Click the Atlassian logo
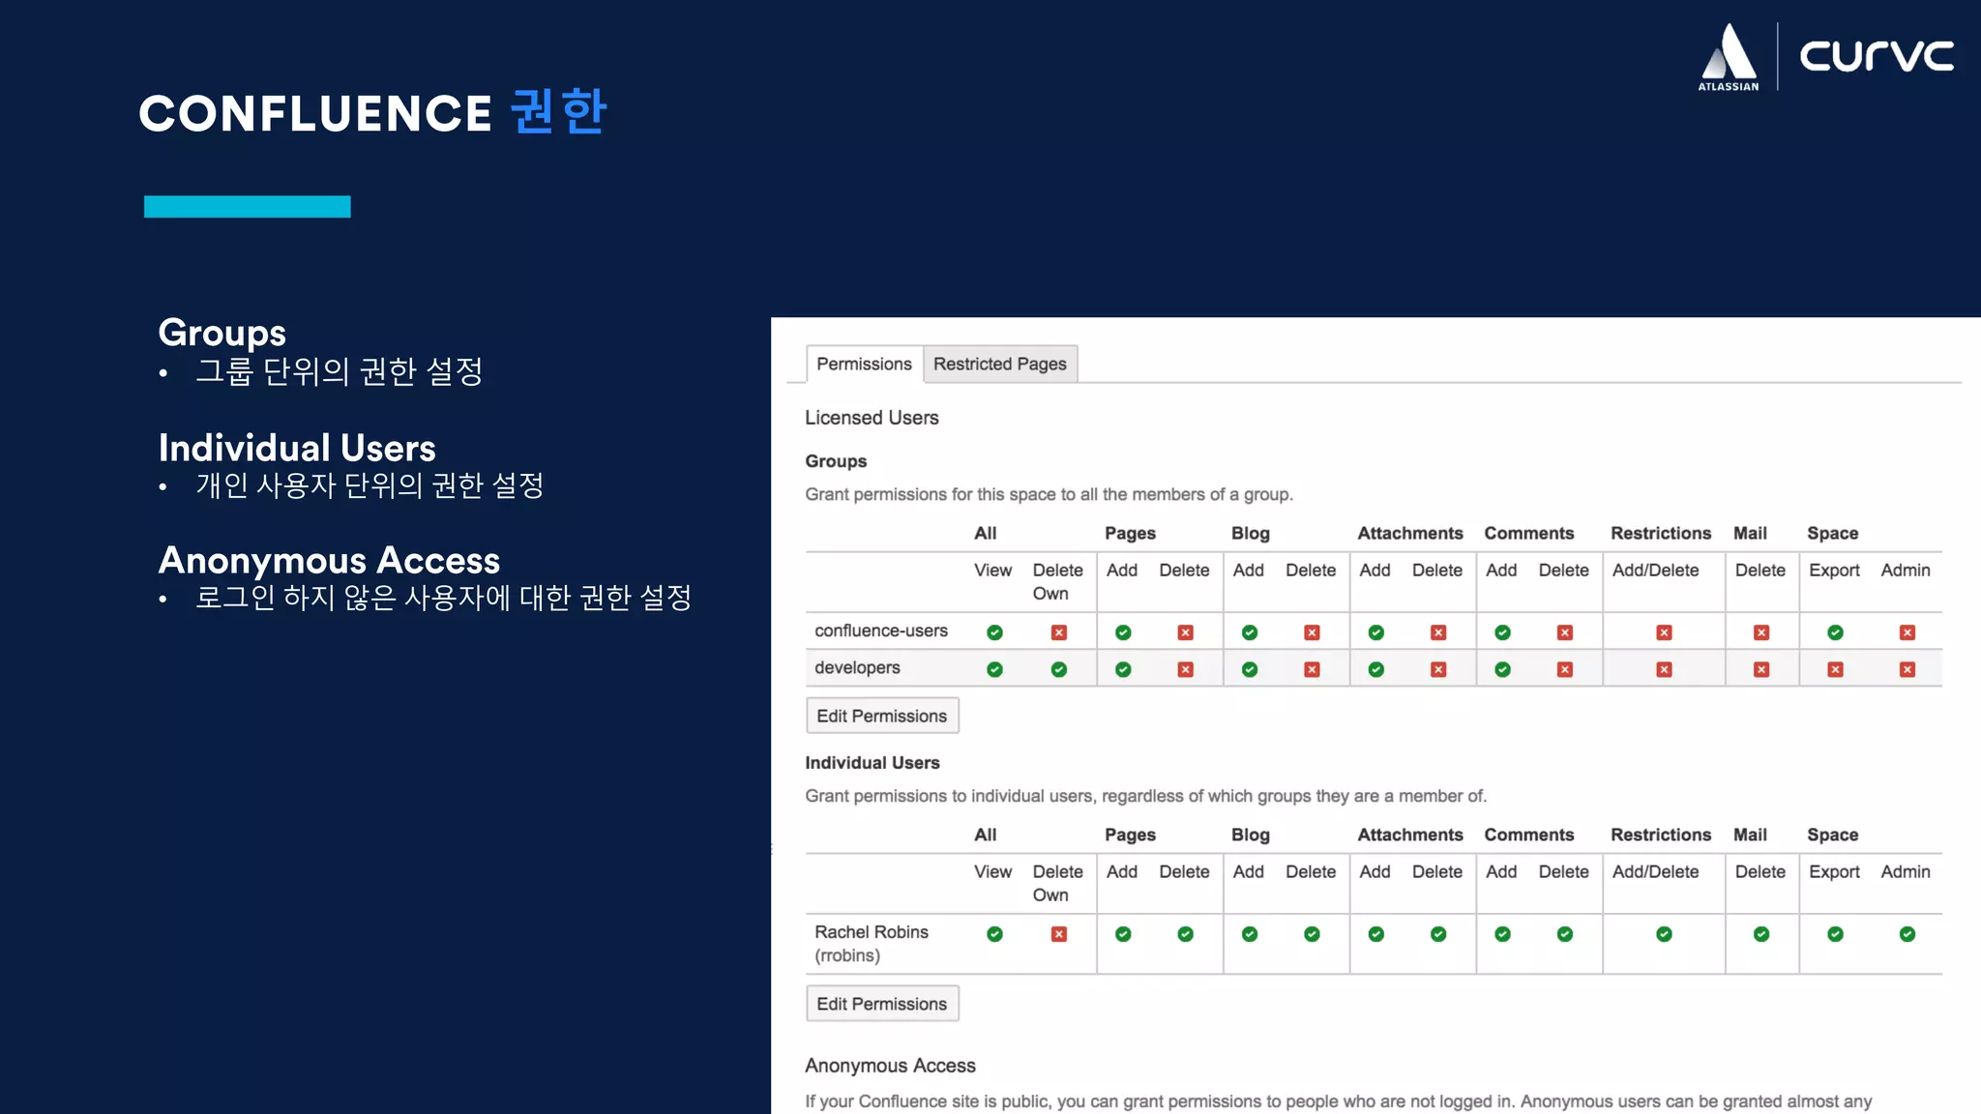 [1729, 58]
